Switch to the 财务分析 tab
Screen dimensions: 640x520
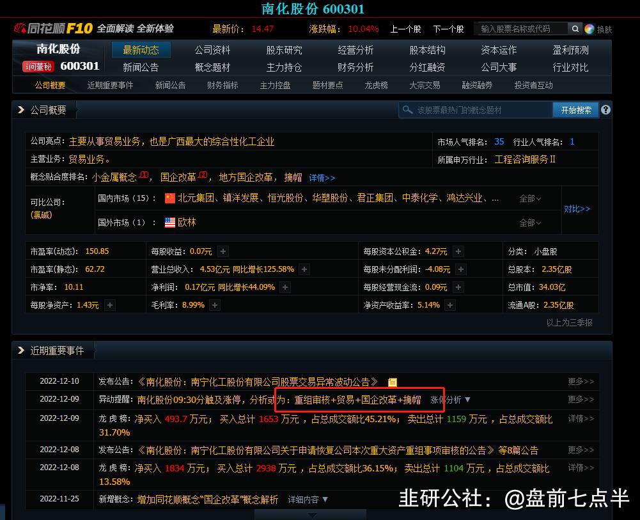coord(355,67)
